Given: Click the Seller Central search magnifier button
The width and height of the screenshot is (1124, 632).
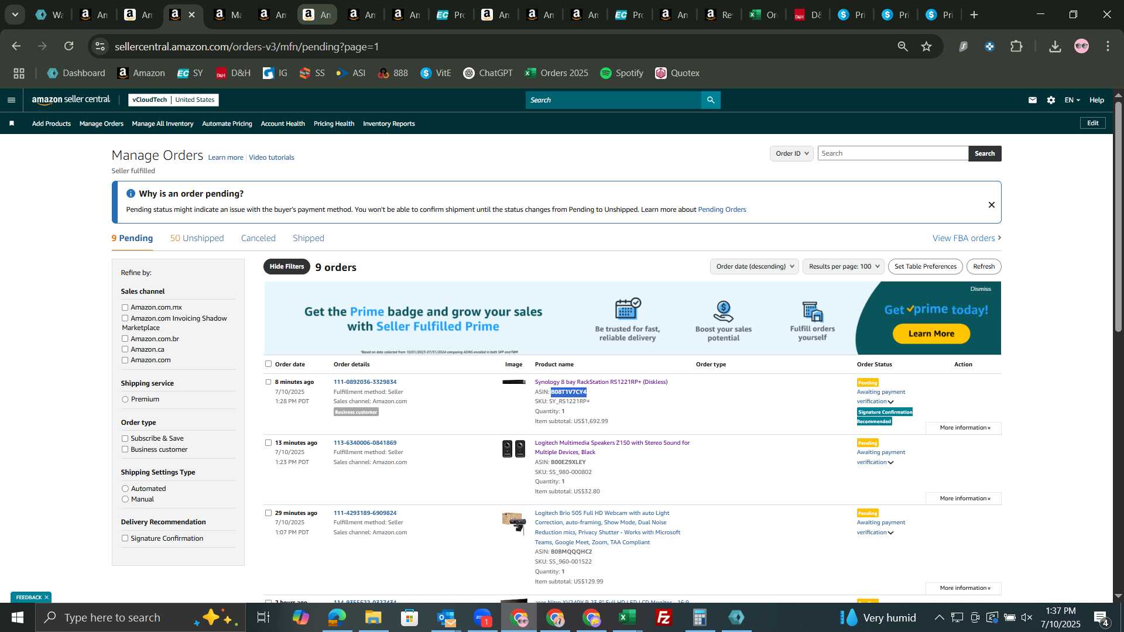Looking at the screenshot, I should [x=711, y=100].
